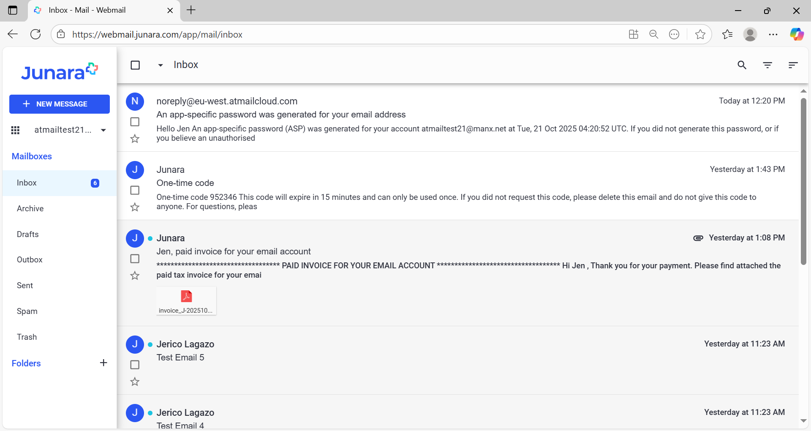Add this page to favorites star
The height and width of the screenshot is (431, 811).
point(700,34)
